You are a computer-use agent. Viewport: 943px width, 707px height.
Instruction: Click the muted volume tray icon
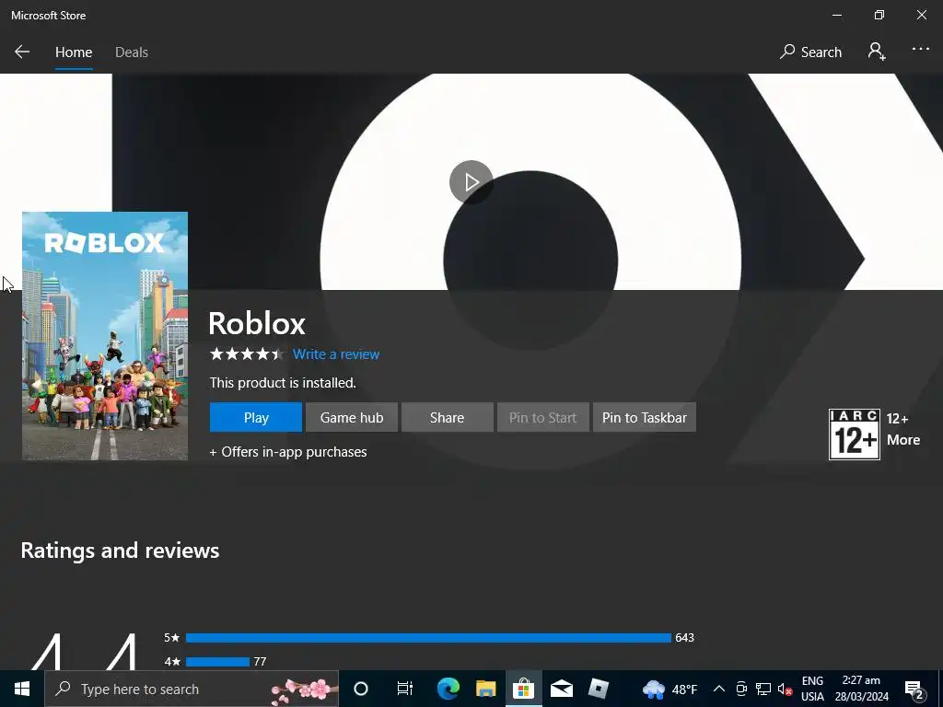[x=785, y=689]
